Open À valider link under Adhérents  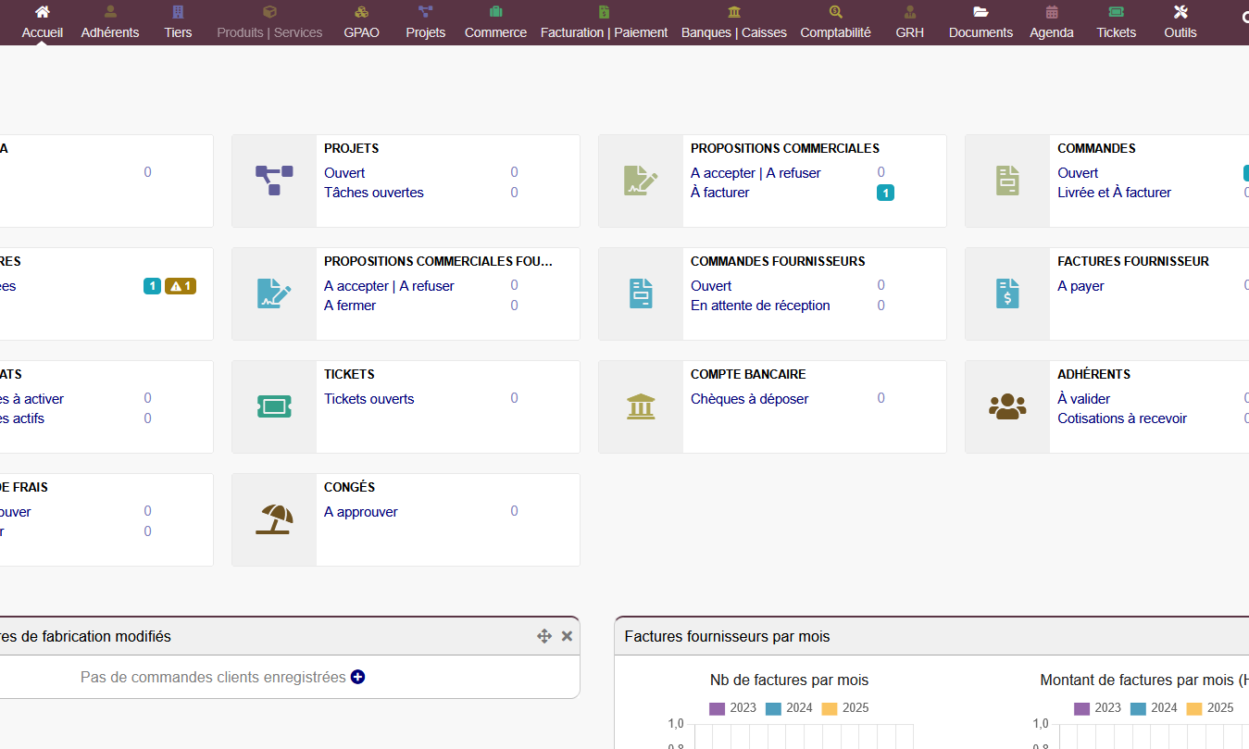pos(1084,399)
